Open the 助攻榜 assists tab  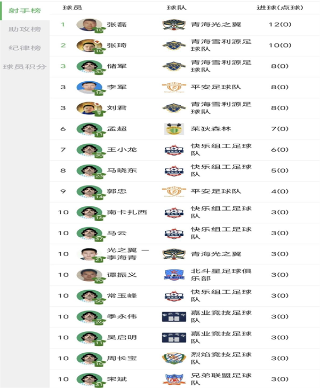(25, 29)
